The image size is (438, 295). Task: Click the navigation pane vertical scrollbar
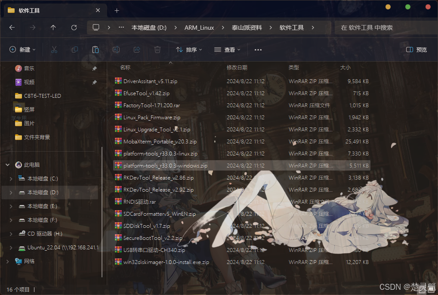coord(102,212)
